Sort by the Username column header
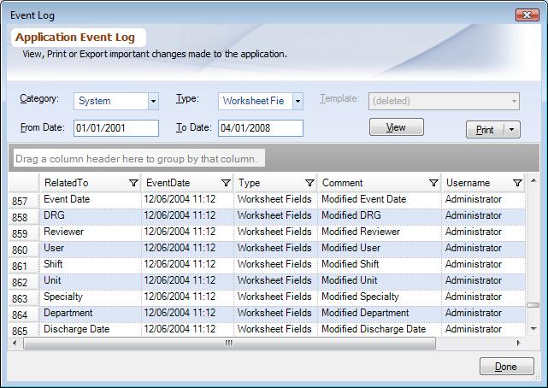Image resolution: width=548 pixels, height=388 pixels. [484, 183]
